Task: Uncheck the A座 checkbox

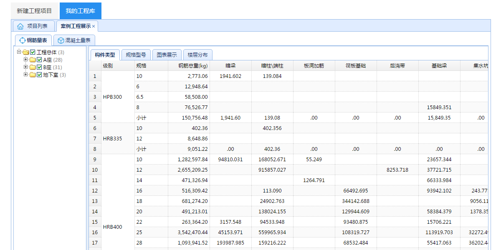Action: (39, 60)
